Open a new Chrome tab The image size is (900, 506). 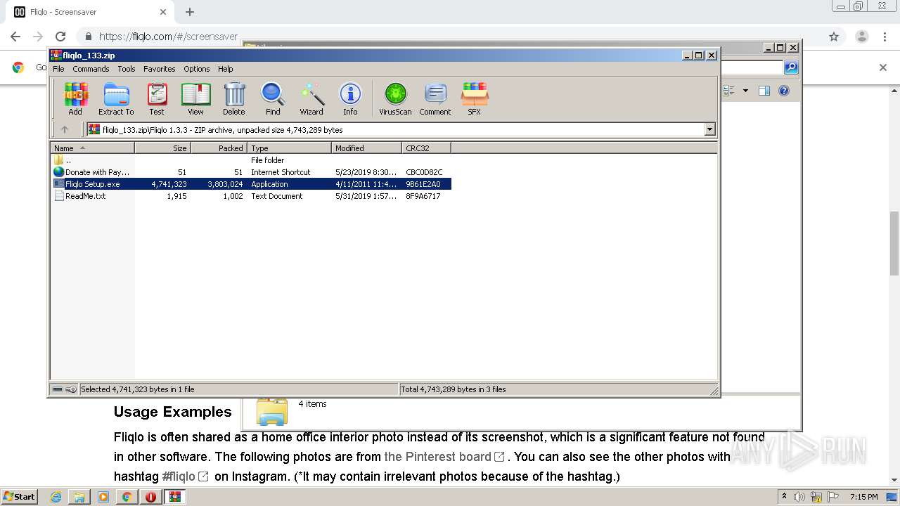pos(190,12)
